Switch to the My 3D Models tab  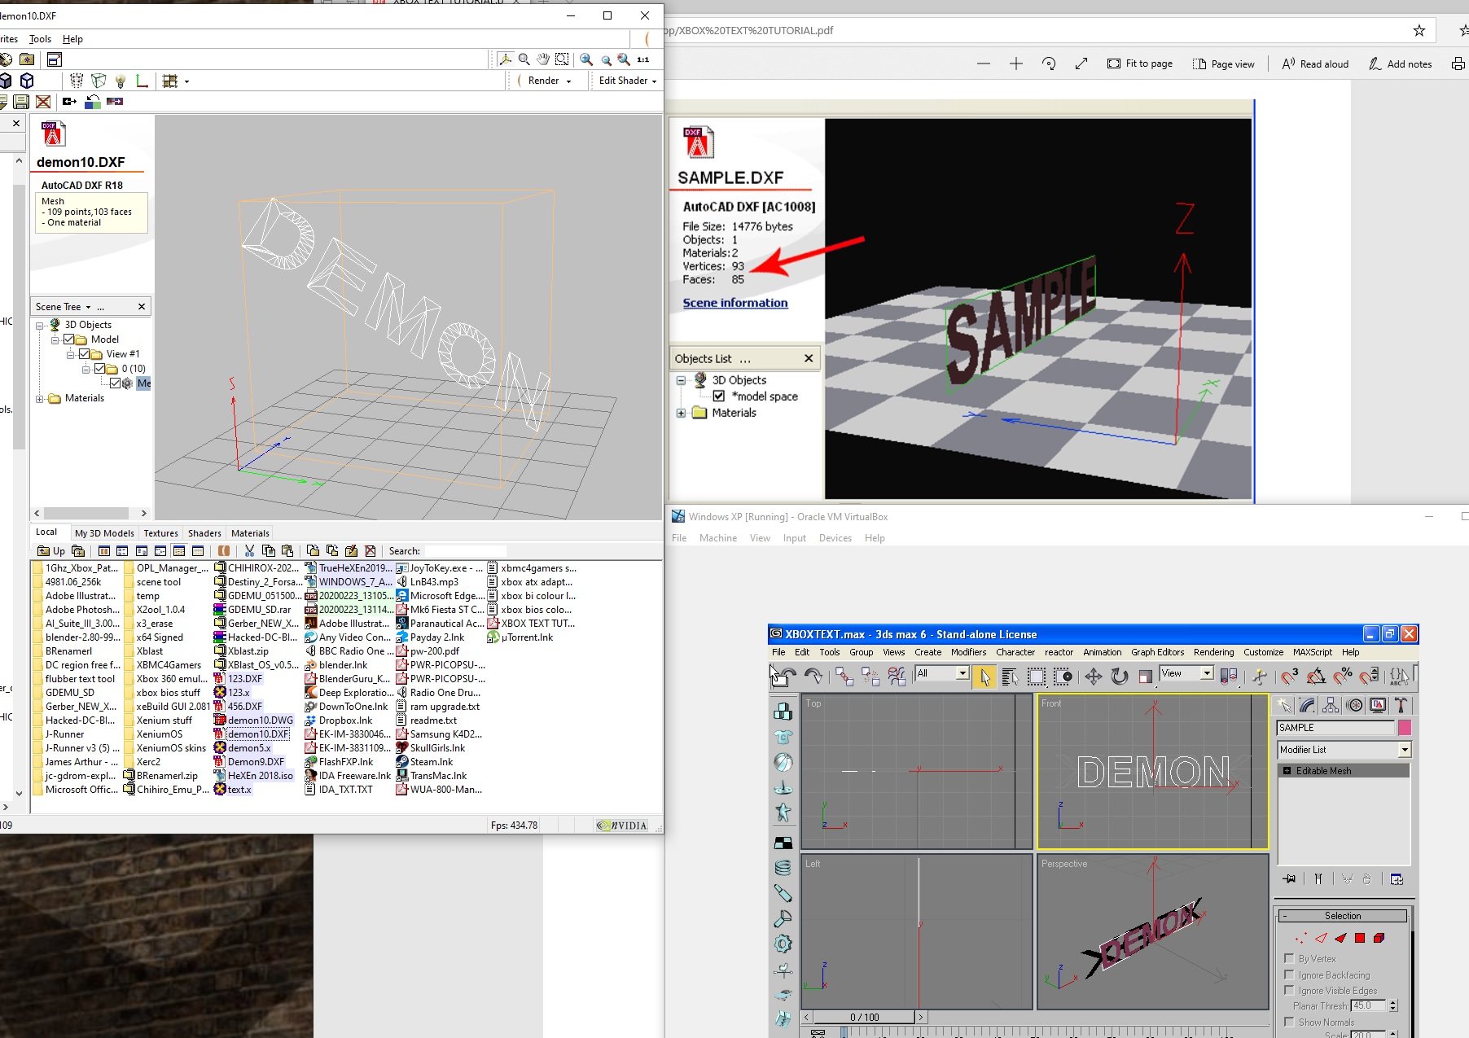[104, 533]
